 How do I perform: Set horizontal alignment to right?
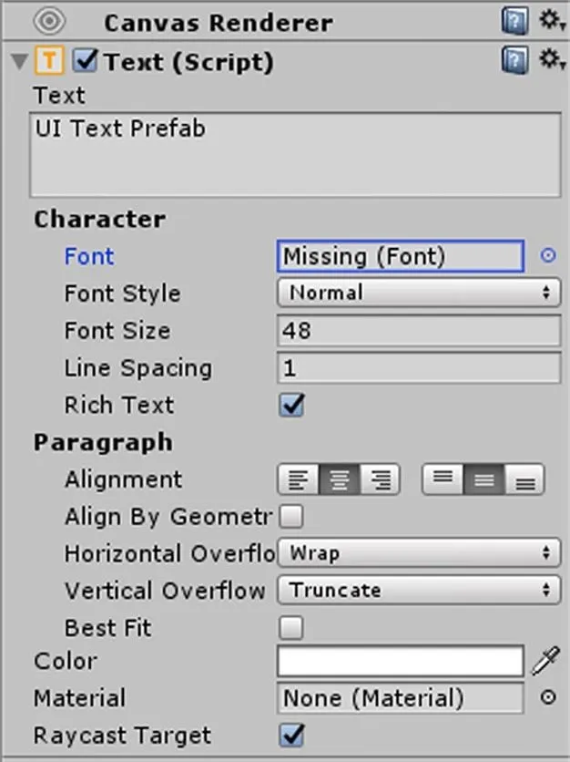click(x=380, y=479)
